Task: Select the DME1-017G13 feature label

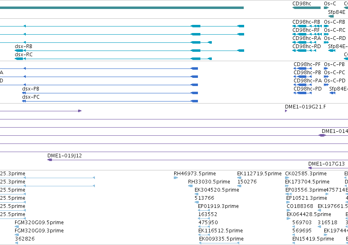Action: tap(326, 164)
